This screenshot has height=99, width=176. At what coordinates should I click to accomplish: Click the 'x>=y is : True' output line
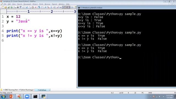click(90, 23)
